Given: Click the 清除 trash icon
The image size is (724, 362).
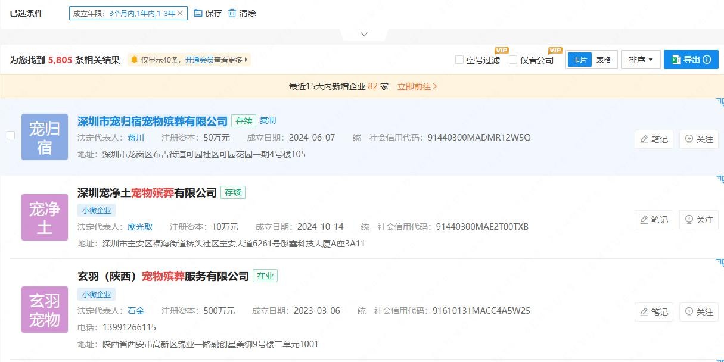Looking at the screenshot, I should [232, 13].
